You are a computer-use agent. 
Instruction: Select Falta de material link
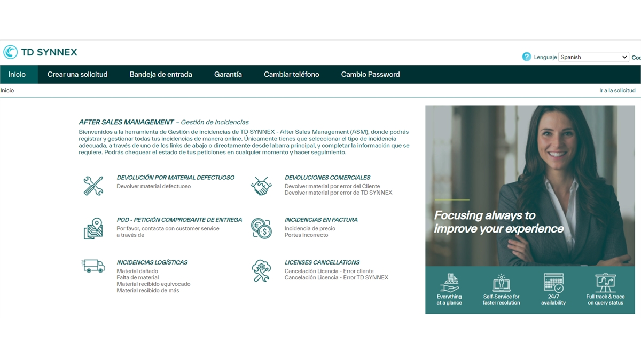click(x=138, y=277)
